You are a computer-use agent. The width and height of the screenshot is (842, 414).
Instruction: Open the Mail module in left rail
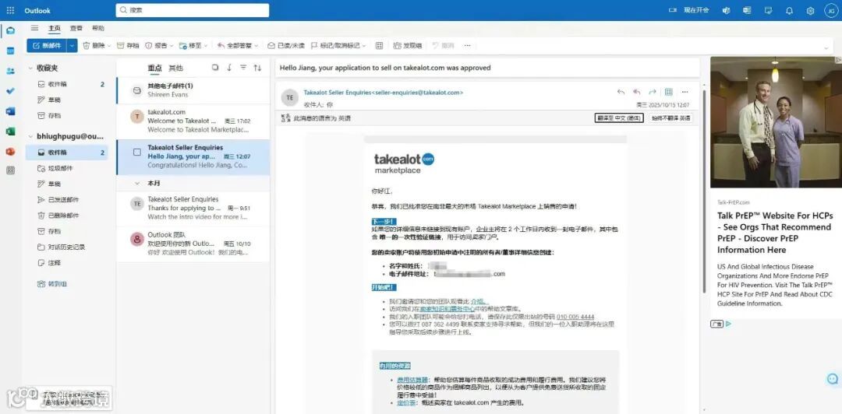point(10,30)
